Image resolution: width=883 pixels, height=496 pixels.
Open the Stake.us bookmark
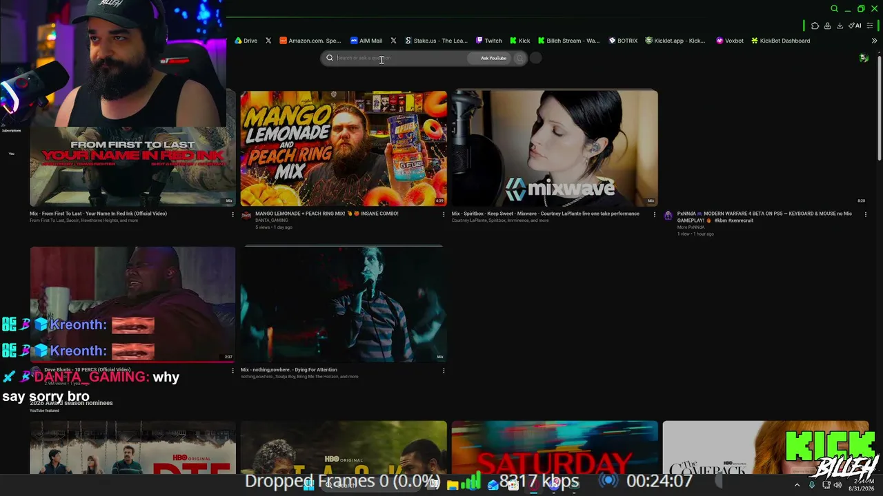pyautogui.click(x=436, y=41)
